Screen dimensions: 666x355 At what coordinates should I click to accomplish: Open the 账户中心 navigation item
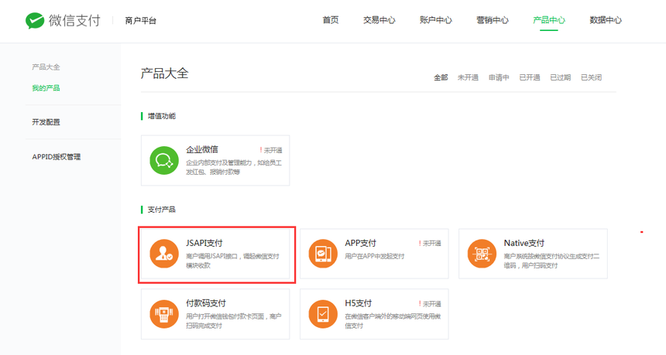436,20
